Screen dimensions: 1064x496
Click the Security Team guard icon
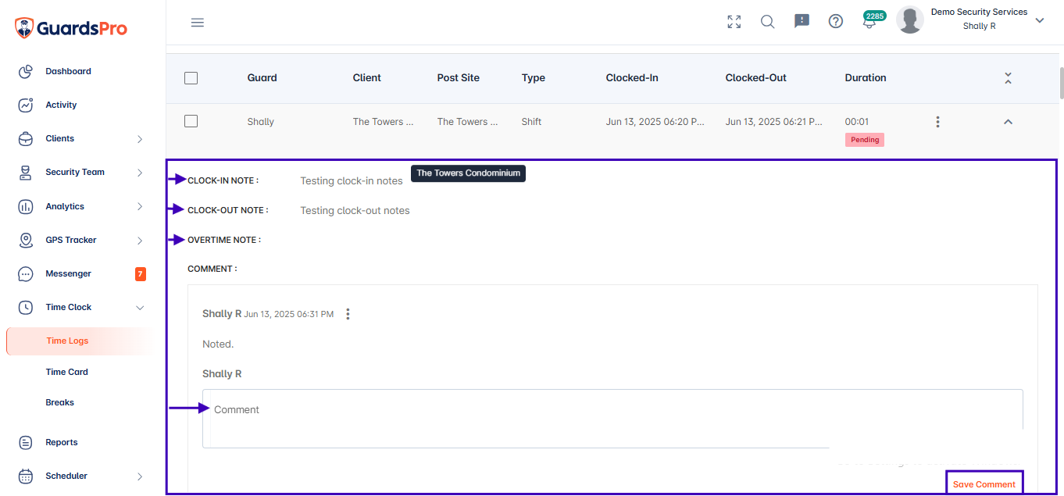(x=26, y=173)
